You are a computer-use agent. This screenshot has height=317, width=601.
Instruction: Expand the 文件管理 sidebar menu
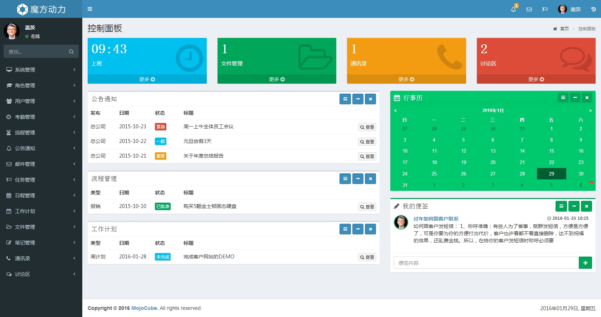[41, 227]
